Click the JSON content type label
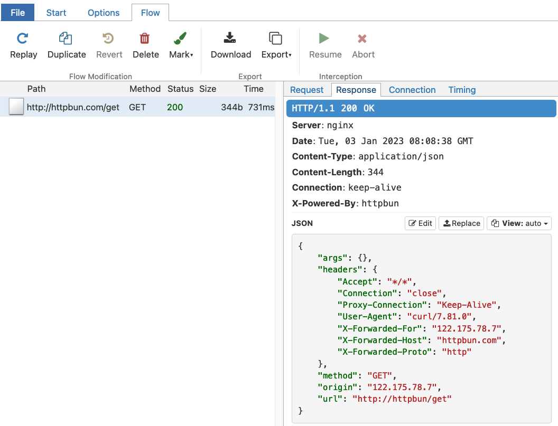 pyautogui.click(x=302, y=223)
